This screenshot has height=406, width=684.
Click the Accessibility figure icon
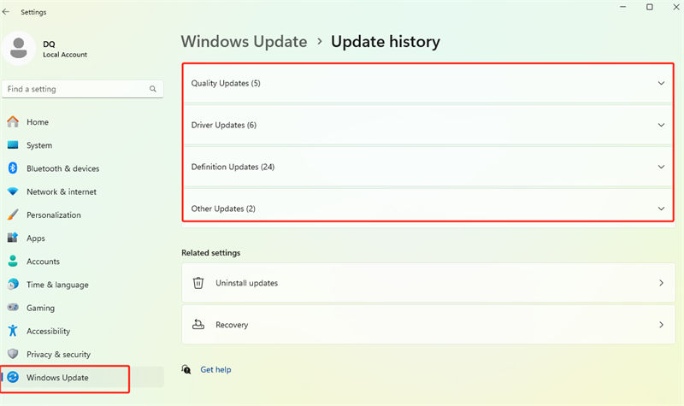13,331
